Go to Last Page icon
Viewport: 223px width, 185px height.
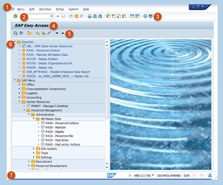(x=124, y=16)
